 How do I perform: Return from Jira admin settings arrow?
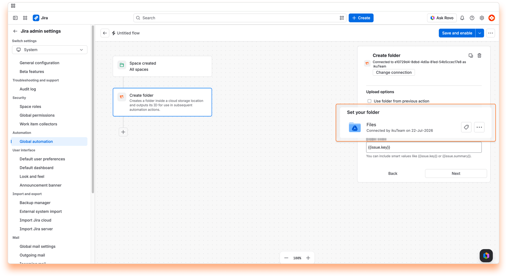15,31
